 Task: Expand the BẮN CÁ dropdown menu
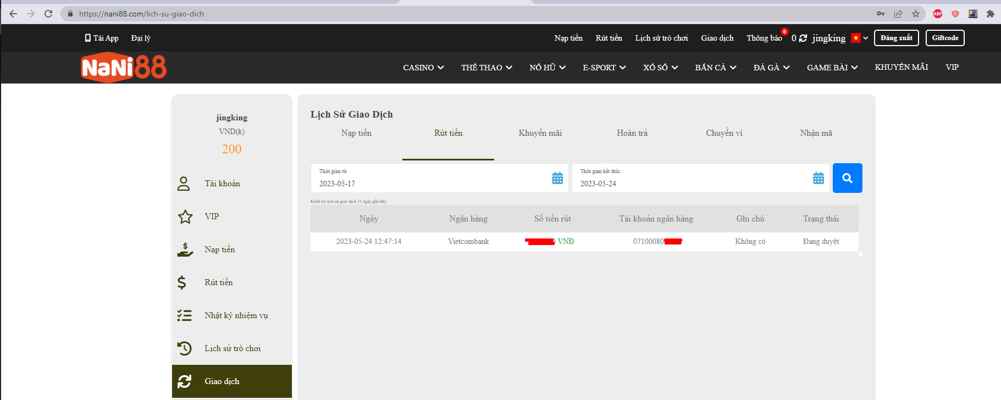(x=716, y=68)
